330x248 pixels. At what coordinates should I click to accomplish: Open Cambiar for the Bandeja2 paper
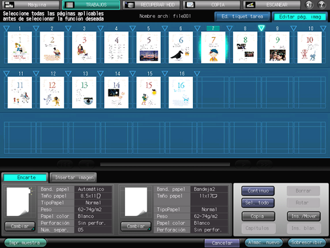coord(136,226)
